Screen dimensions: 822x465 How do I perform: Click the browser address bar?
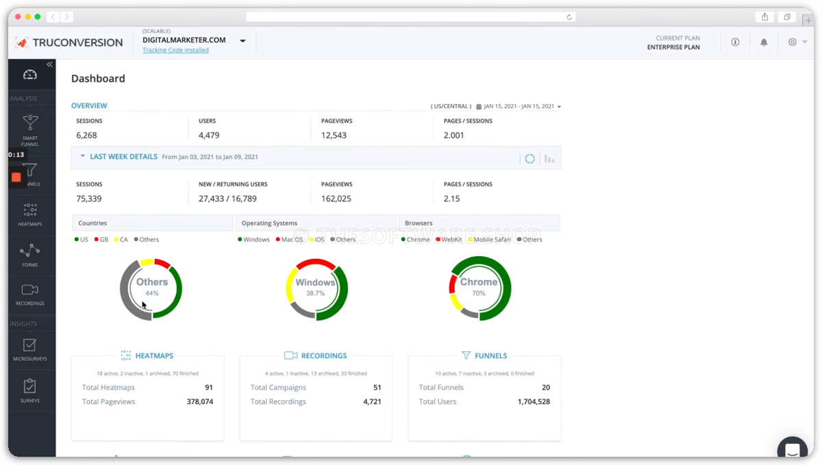click(411, 17)
